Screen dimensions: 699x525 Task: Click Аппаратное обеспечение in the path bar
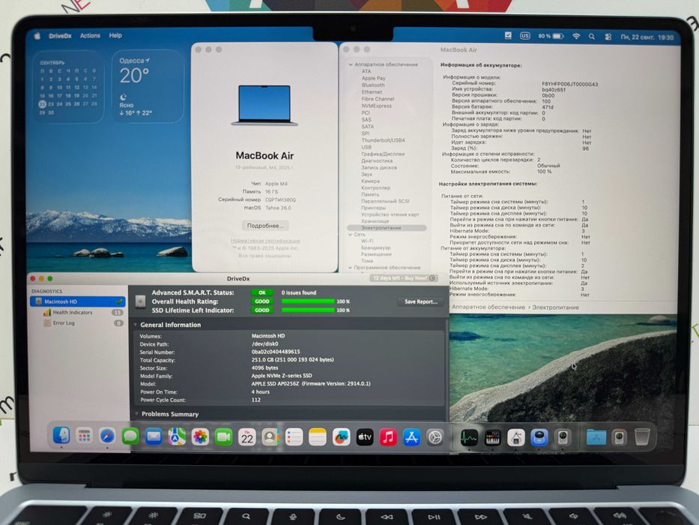488,307
